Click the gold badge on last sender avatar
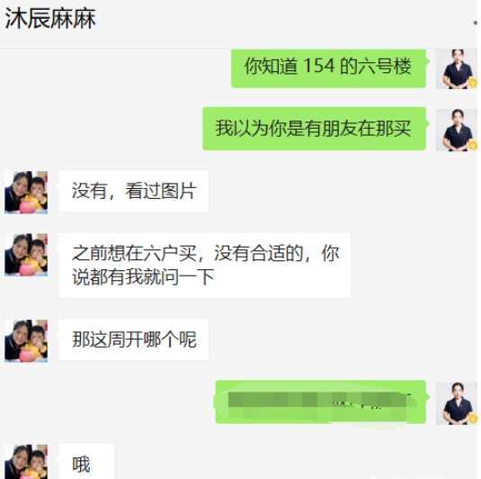481x479 pixels. (473, 418)
